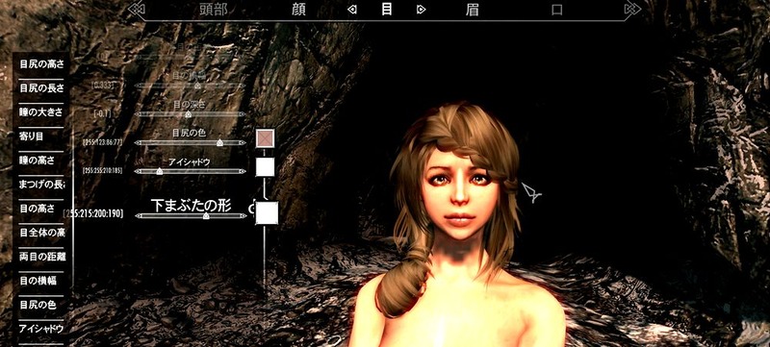Screen dimensions: 770x347
Task: Click the left arrow beside 目 tab
Action: (x=351, y=10)
